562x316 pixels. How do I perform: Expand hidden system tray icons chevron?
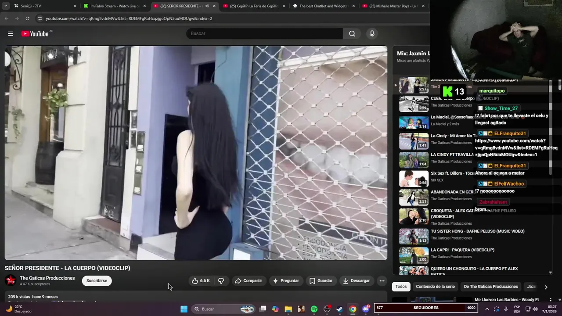point(487,309)
